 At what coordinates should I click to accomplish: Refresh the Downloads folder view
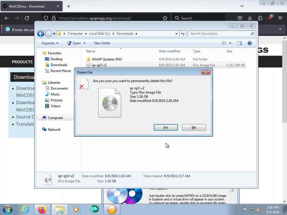[183, 34]
